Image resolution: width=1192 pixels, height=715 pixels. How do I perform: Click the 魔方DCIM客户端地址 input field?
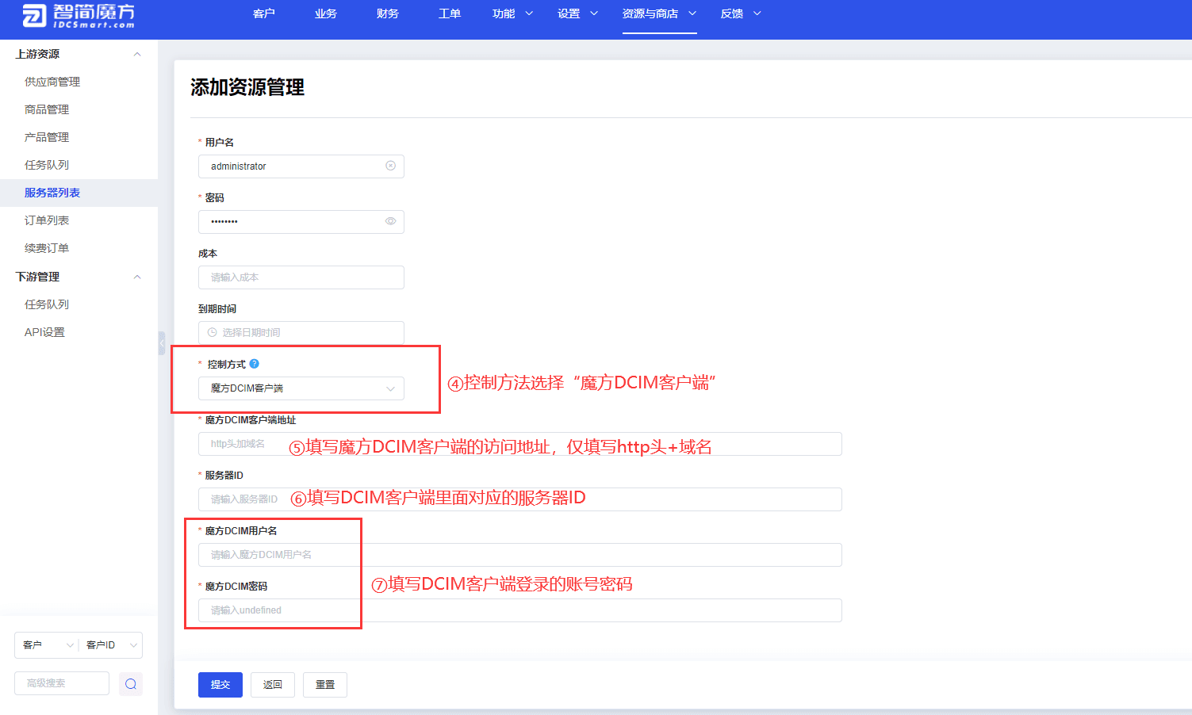520,444
